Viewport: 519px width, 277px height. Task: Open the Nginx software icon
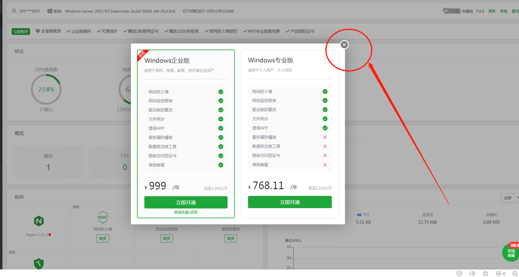coord(39,221)
